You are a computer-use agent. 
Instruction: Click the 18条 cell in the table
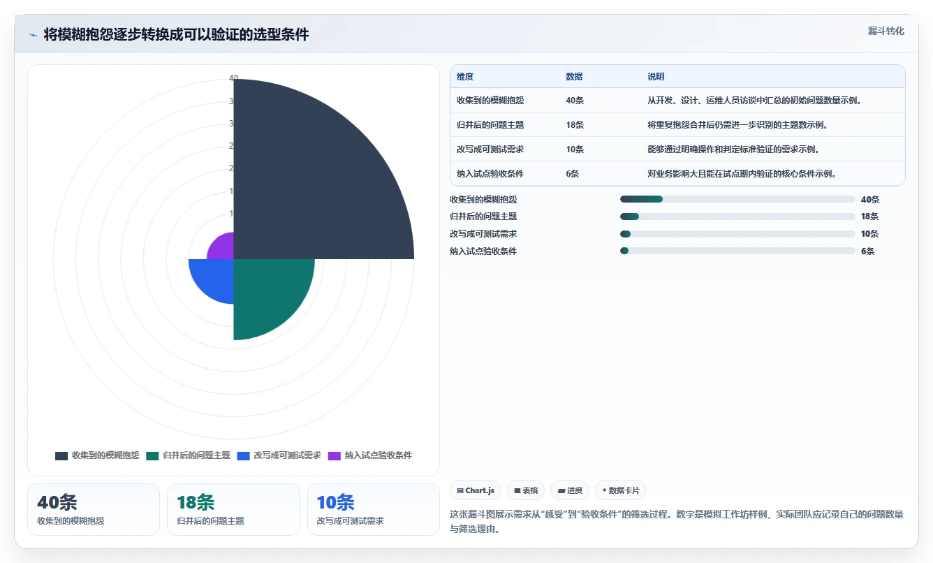(575, 125)
